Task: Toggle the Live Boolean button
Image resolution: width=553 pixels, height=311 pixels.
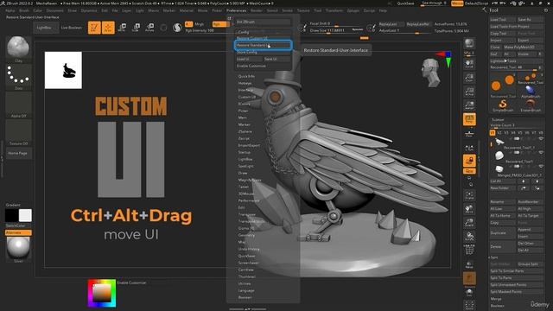Action: [71, 28]
